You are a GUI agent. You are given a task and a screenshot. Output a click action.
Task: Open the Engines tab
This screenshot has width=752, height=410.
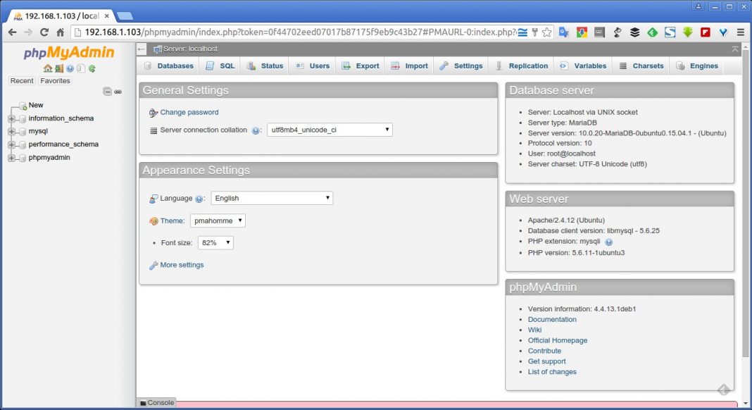tap(697, 66)
